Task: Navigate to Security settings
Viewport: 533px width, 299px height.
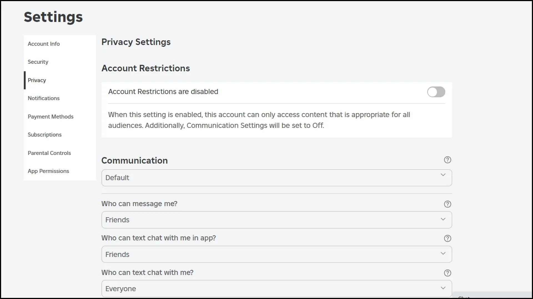Action: (x=38, y=62)
